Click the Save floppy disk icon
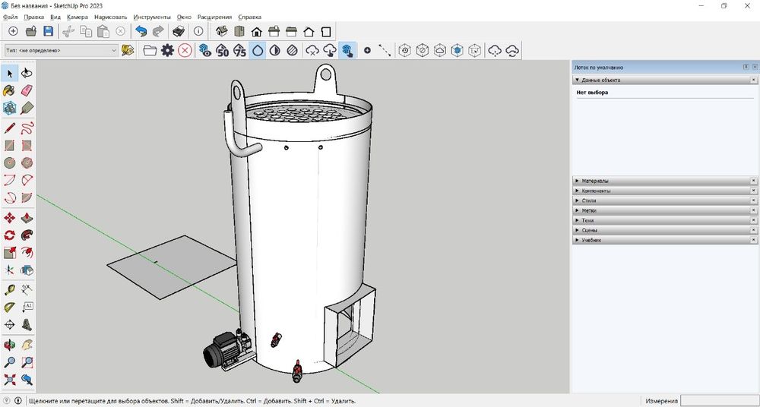The width and height of the screenshot is (760, 407). click(48, 31)
